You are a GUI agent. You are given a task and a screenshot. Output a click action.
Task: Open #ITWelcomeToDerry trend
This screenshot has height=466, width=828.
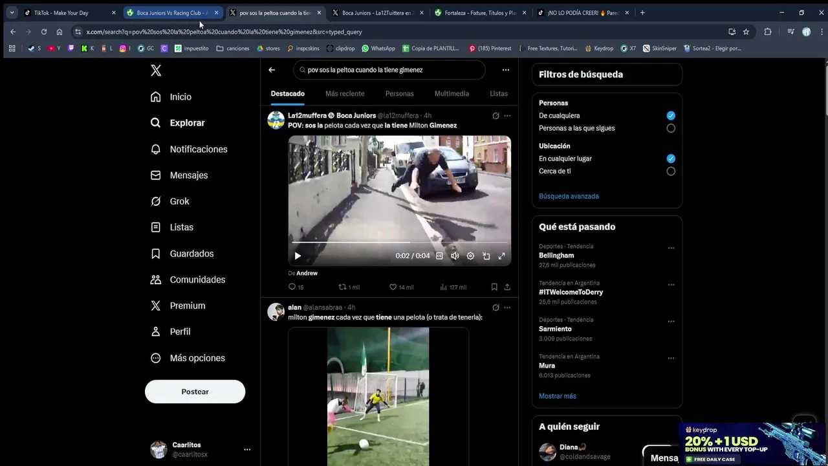coord(571,292)
